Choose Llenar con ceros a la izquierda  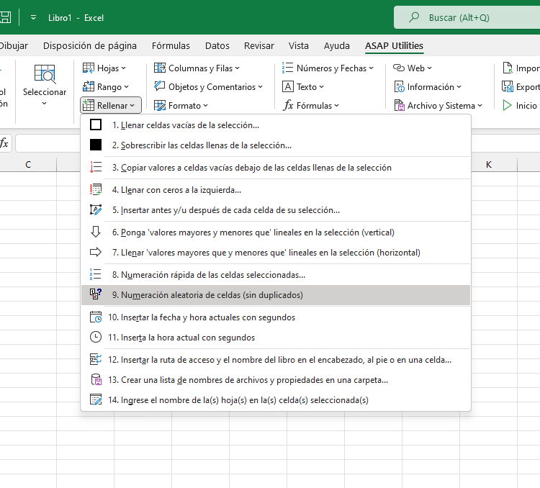point(276,190)
